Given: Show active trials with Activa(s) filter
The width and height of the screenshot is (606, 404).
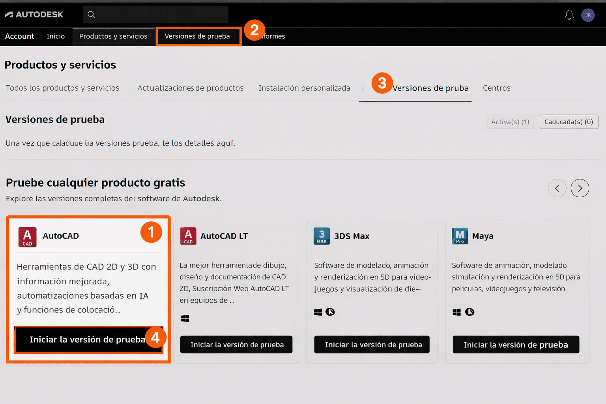Looking at the screenshot, I should tap(510, 122).
